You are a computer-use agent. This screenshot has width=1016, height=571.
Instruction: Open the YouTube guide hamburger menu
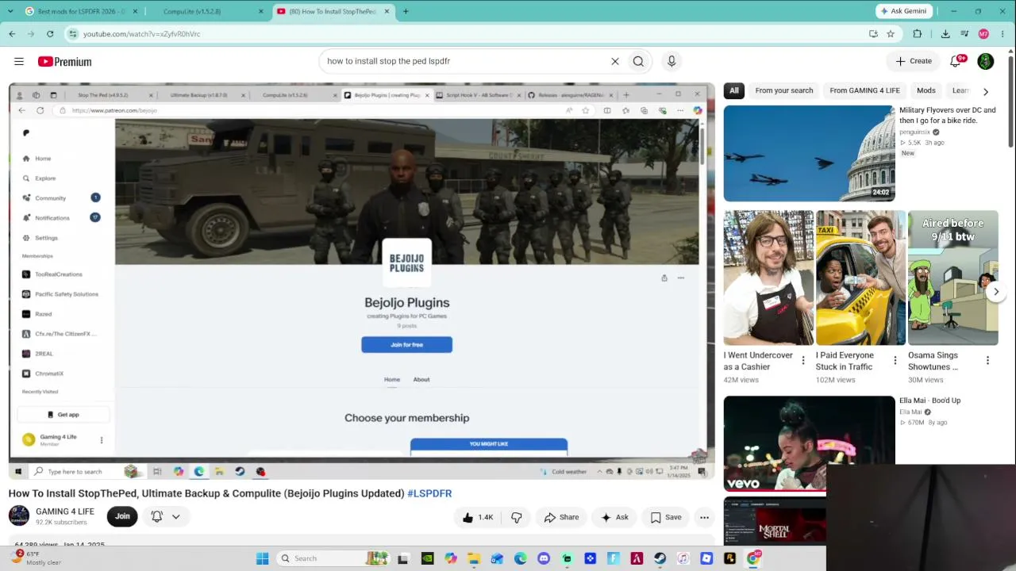(x=19, y=61)
